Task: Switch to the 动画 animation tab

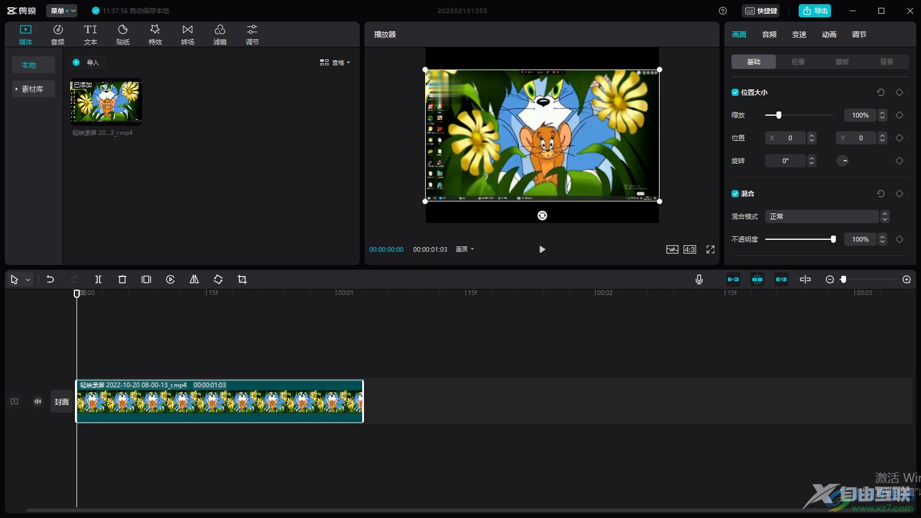Action: tap(829, 35)
